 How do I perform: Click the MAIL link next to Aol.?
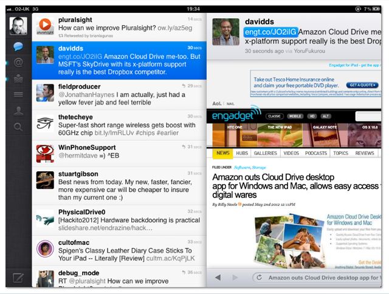click(230, 104)
